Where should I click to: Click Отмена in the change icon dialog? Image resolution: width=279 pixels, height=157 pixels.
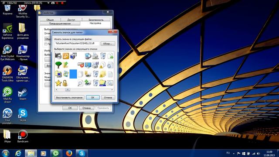(108, 98)
